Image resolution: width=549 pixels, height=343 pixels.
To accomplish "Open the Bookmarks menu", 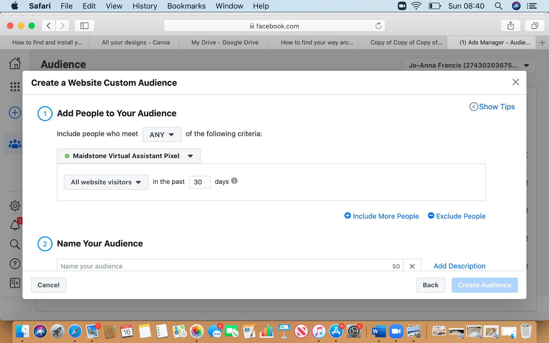I will click(x=186, y=6).
